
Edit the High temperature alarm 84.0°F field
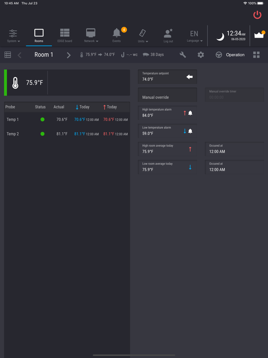[167, 113]
